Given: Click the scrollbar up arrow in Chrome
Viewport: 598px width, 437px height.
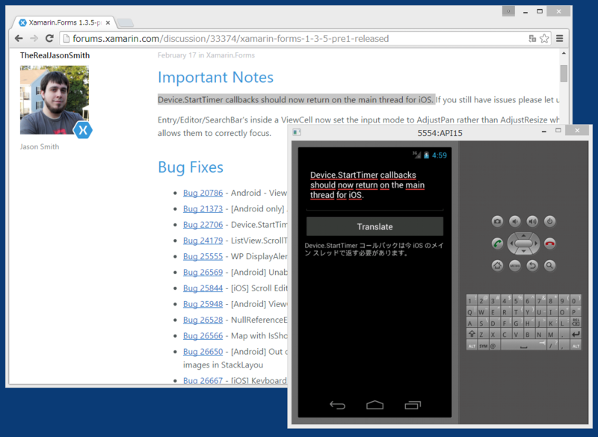Looking at the screenshot, I should click(564, 54).
